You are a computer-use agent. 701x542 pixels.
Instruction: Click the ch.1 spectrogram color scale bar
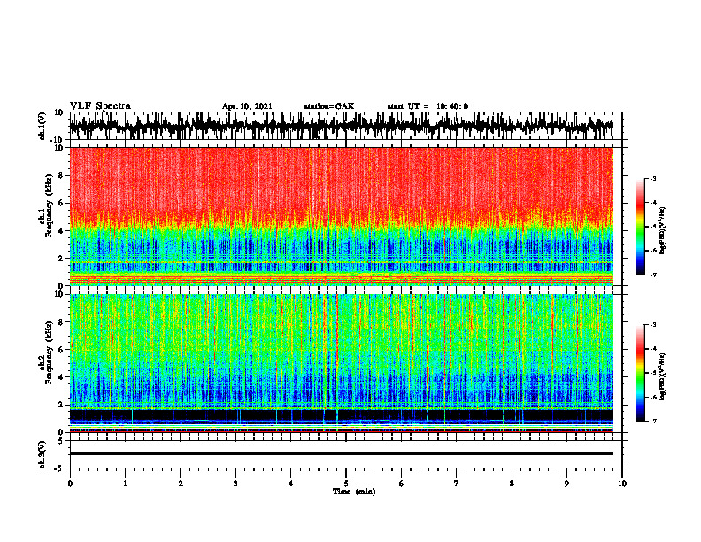641,227
